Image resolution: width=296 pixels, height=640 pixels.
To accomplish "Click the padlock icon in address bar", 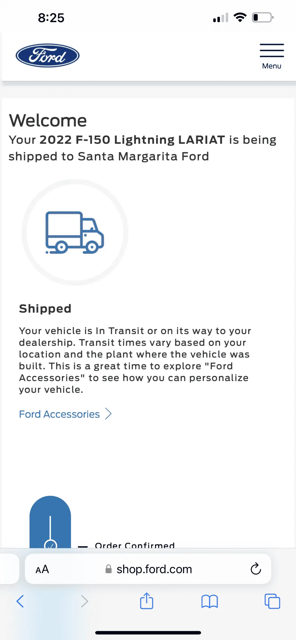I will [109, 569].
